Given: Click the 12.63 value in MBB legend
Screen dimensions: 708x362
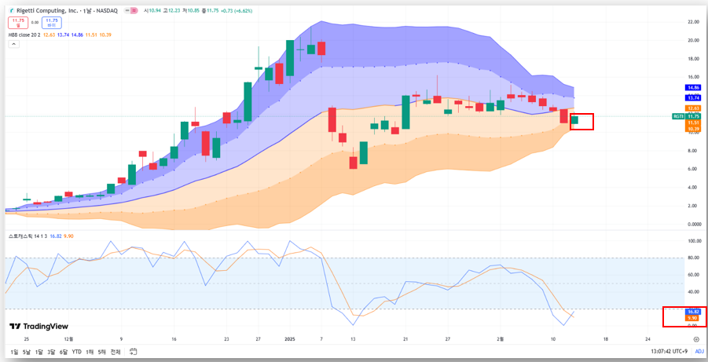Looking at the screenshot, I should coord(50,35).
